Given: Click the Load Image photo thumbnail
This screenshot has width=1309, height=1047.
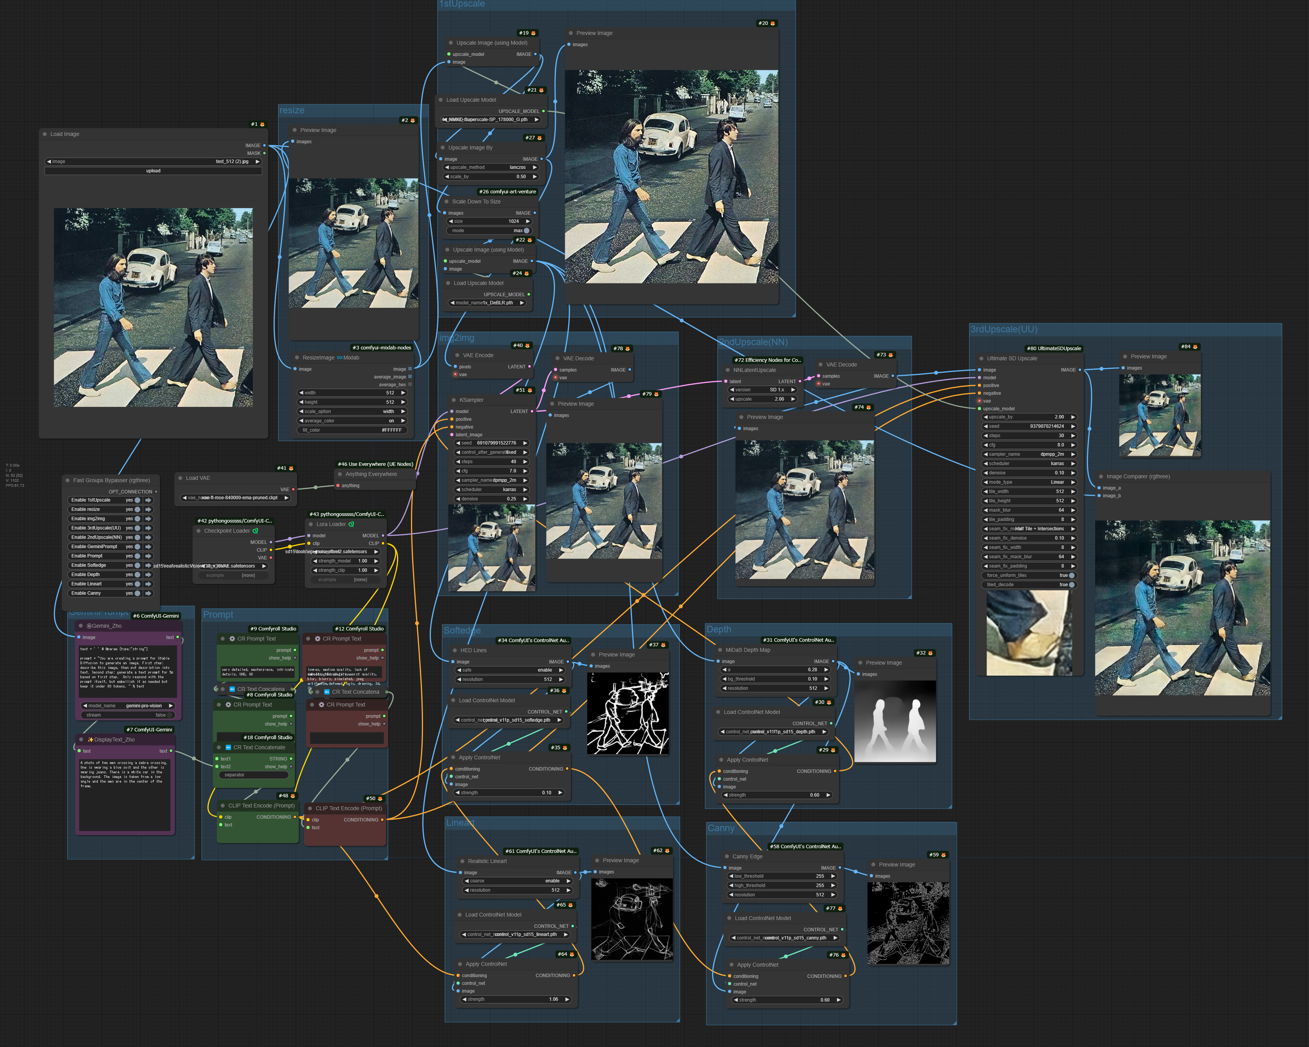Looking at the screenshot, I should (153, 308).
